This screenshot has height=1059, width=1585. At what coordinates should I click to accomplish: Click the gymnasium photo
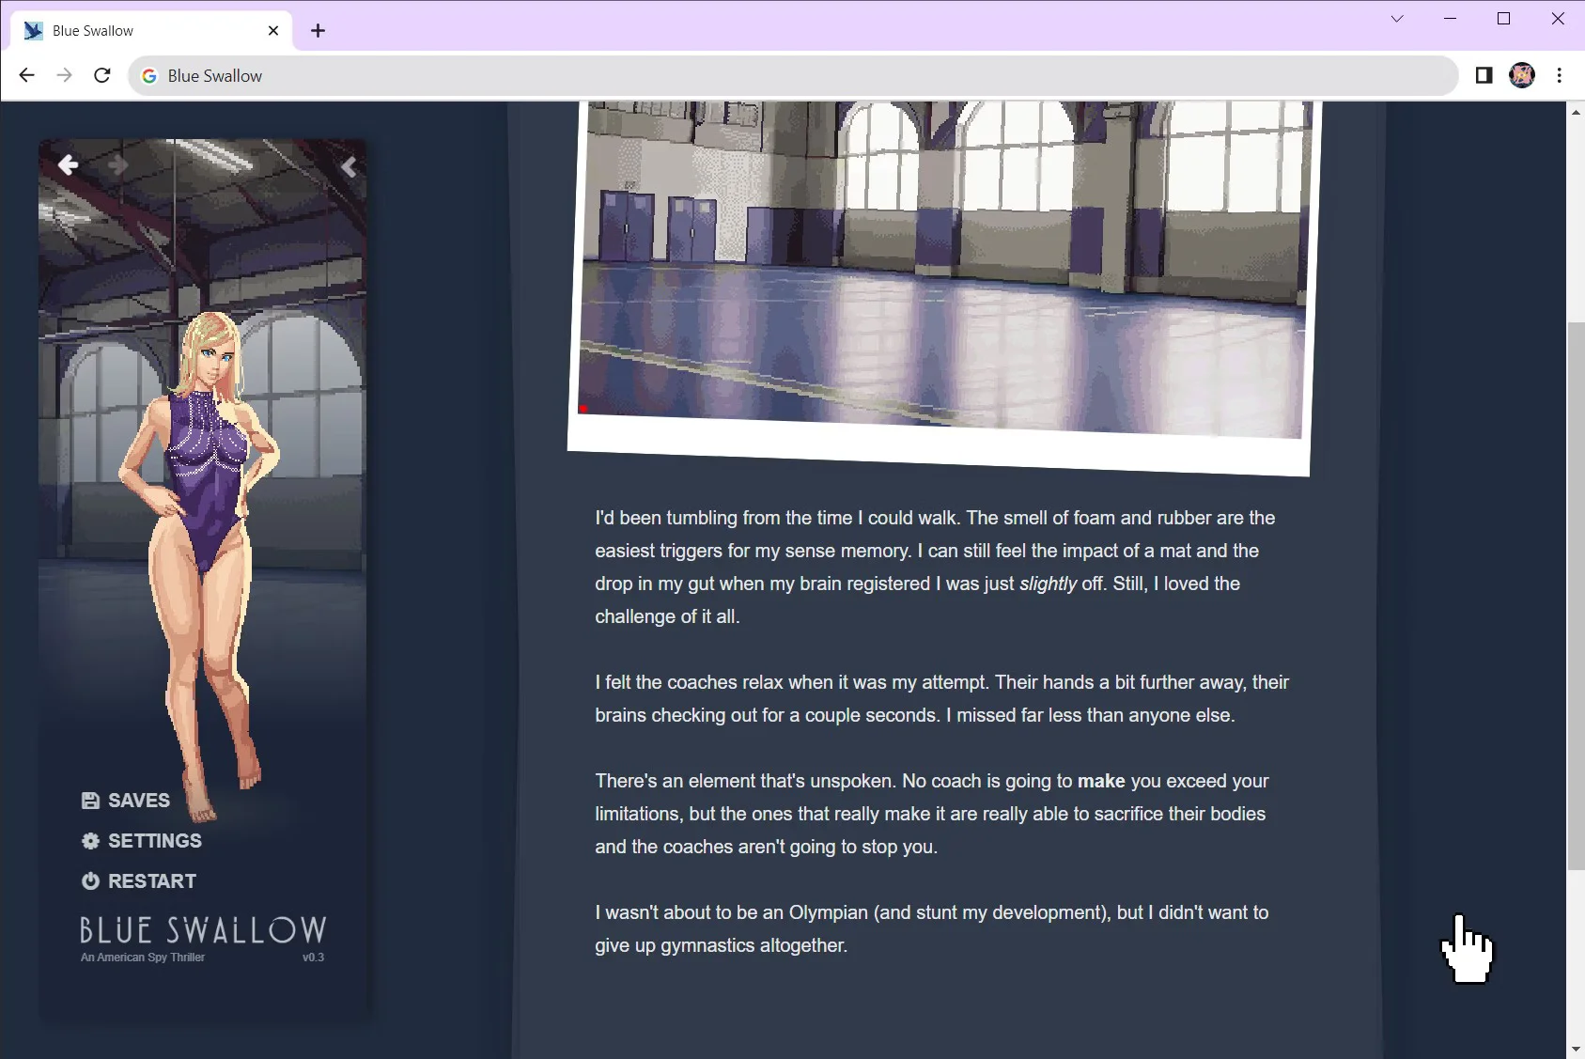(942, 273)
